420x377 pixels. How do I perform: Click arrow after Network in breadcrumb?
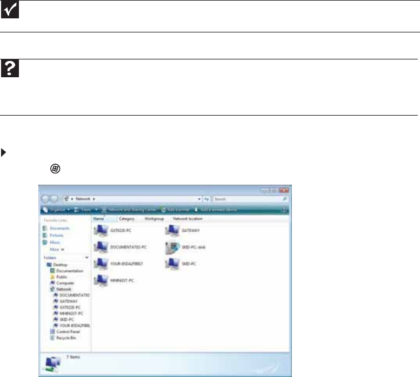click(94, 199)
